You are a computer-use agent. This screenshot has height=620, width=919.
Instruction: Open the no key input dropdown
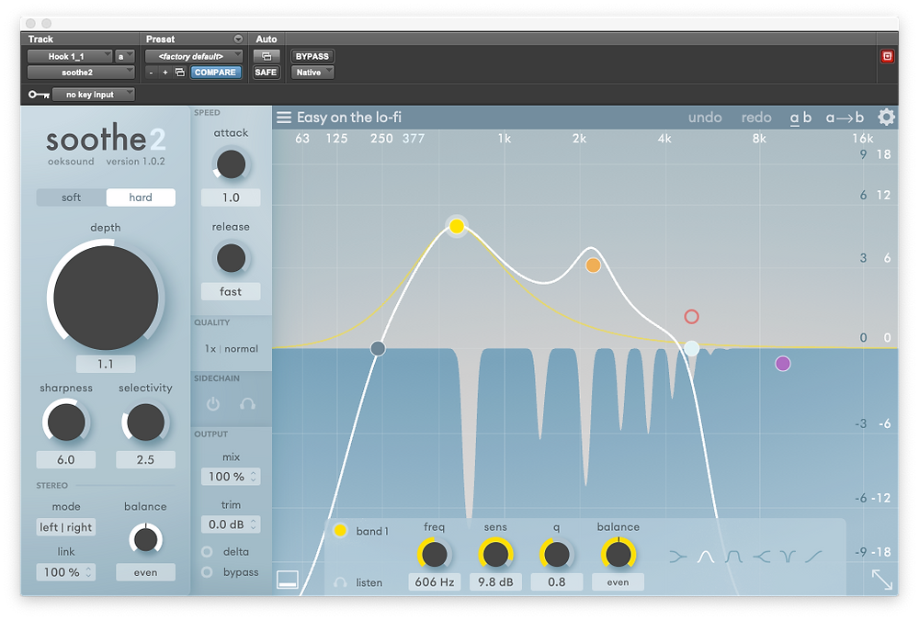pos(93,95)
